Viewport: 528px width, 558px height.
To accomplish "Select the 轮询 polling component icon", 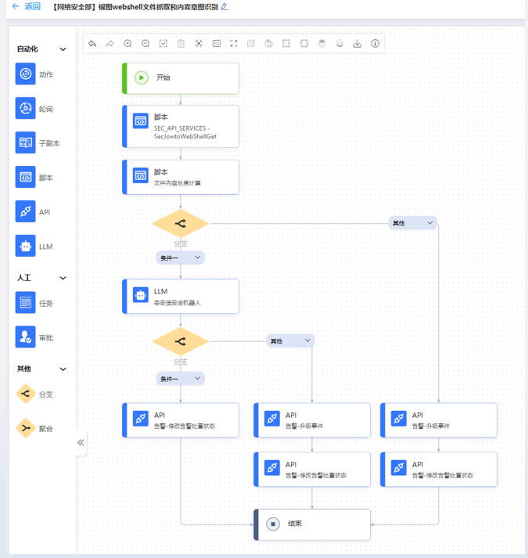I will click(26, 109).
